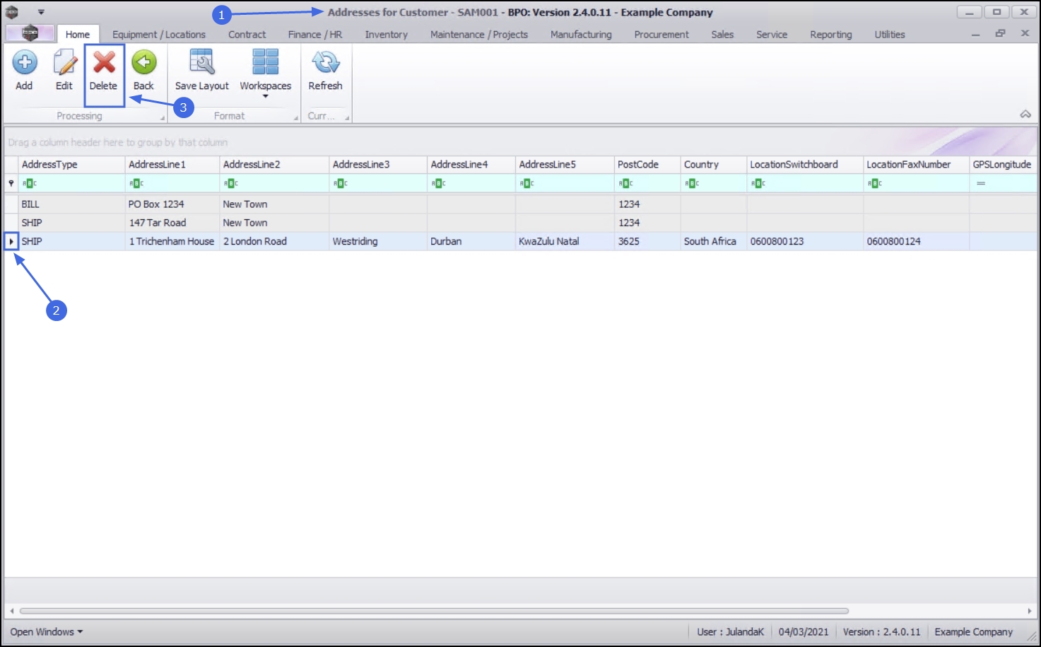Click the '2 London Road' cell
This screenshot has height=647, width=1041.
click(274, 241)
